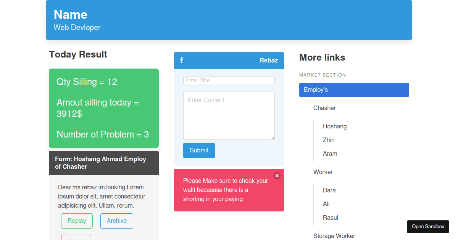This screenshot has width=458, height=240.
Task: Select Aram under Chasher
Action: pyautogui.click(x=330, y=154)
